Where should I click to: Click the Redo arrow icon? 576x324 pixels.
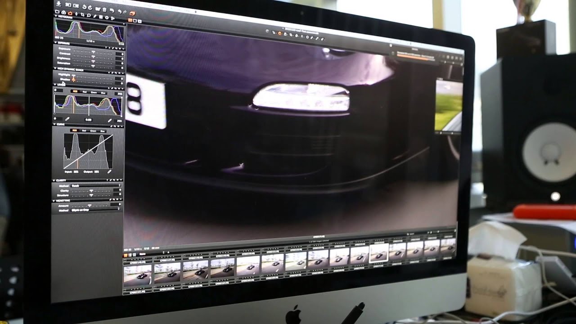[125, 12]
